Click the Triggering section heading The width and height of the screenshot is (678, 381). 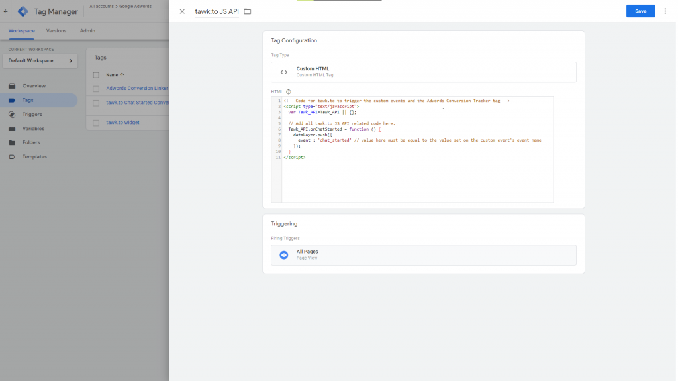tap(284, 224)
